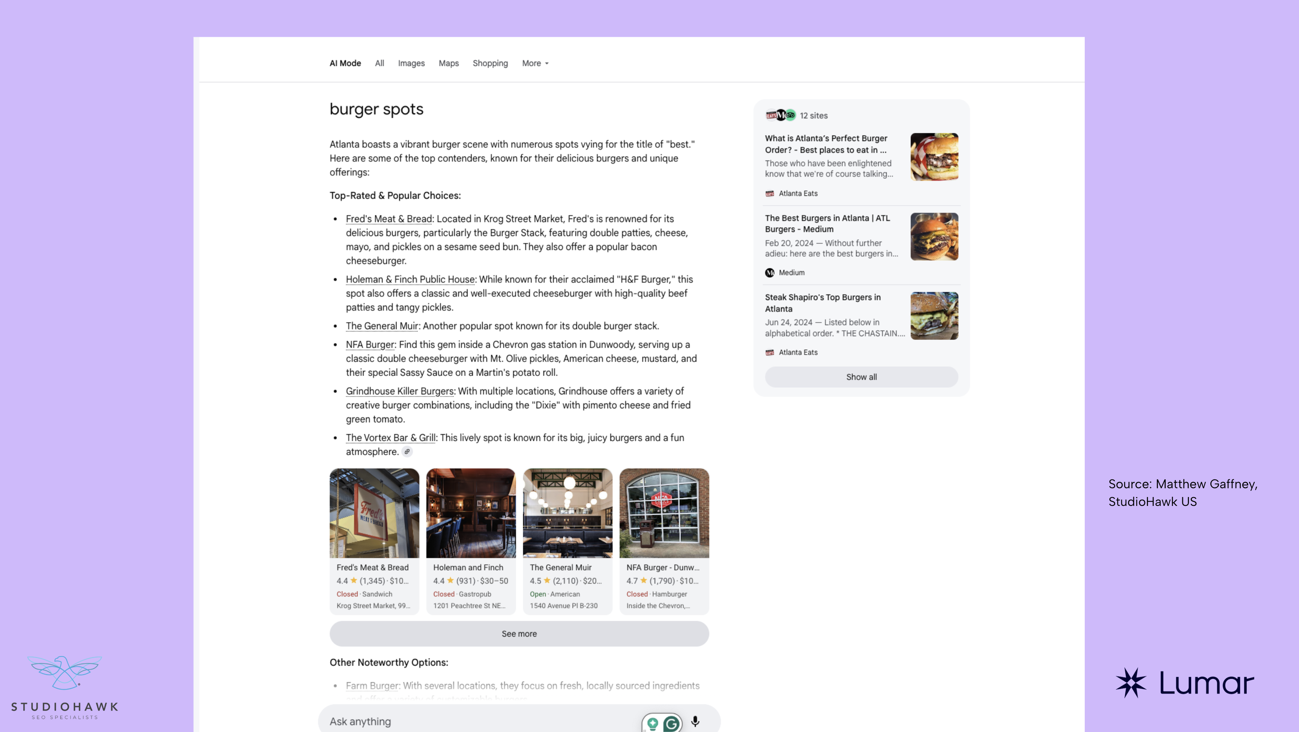Click the 'See more' button
This screenshot has height=732, width=1299.
(519, 634)
